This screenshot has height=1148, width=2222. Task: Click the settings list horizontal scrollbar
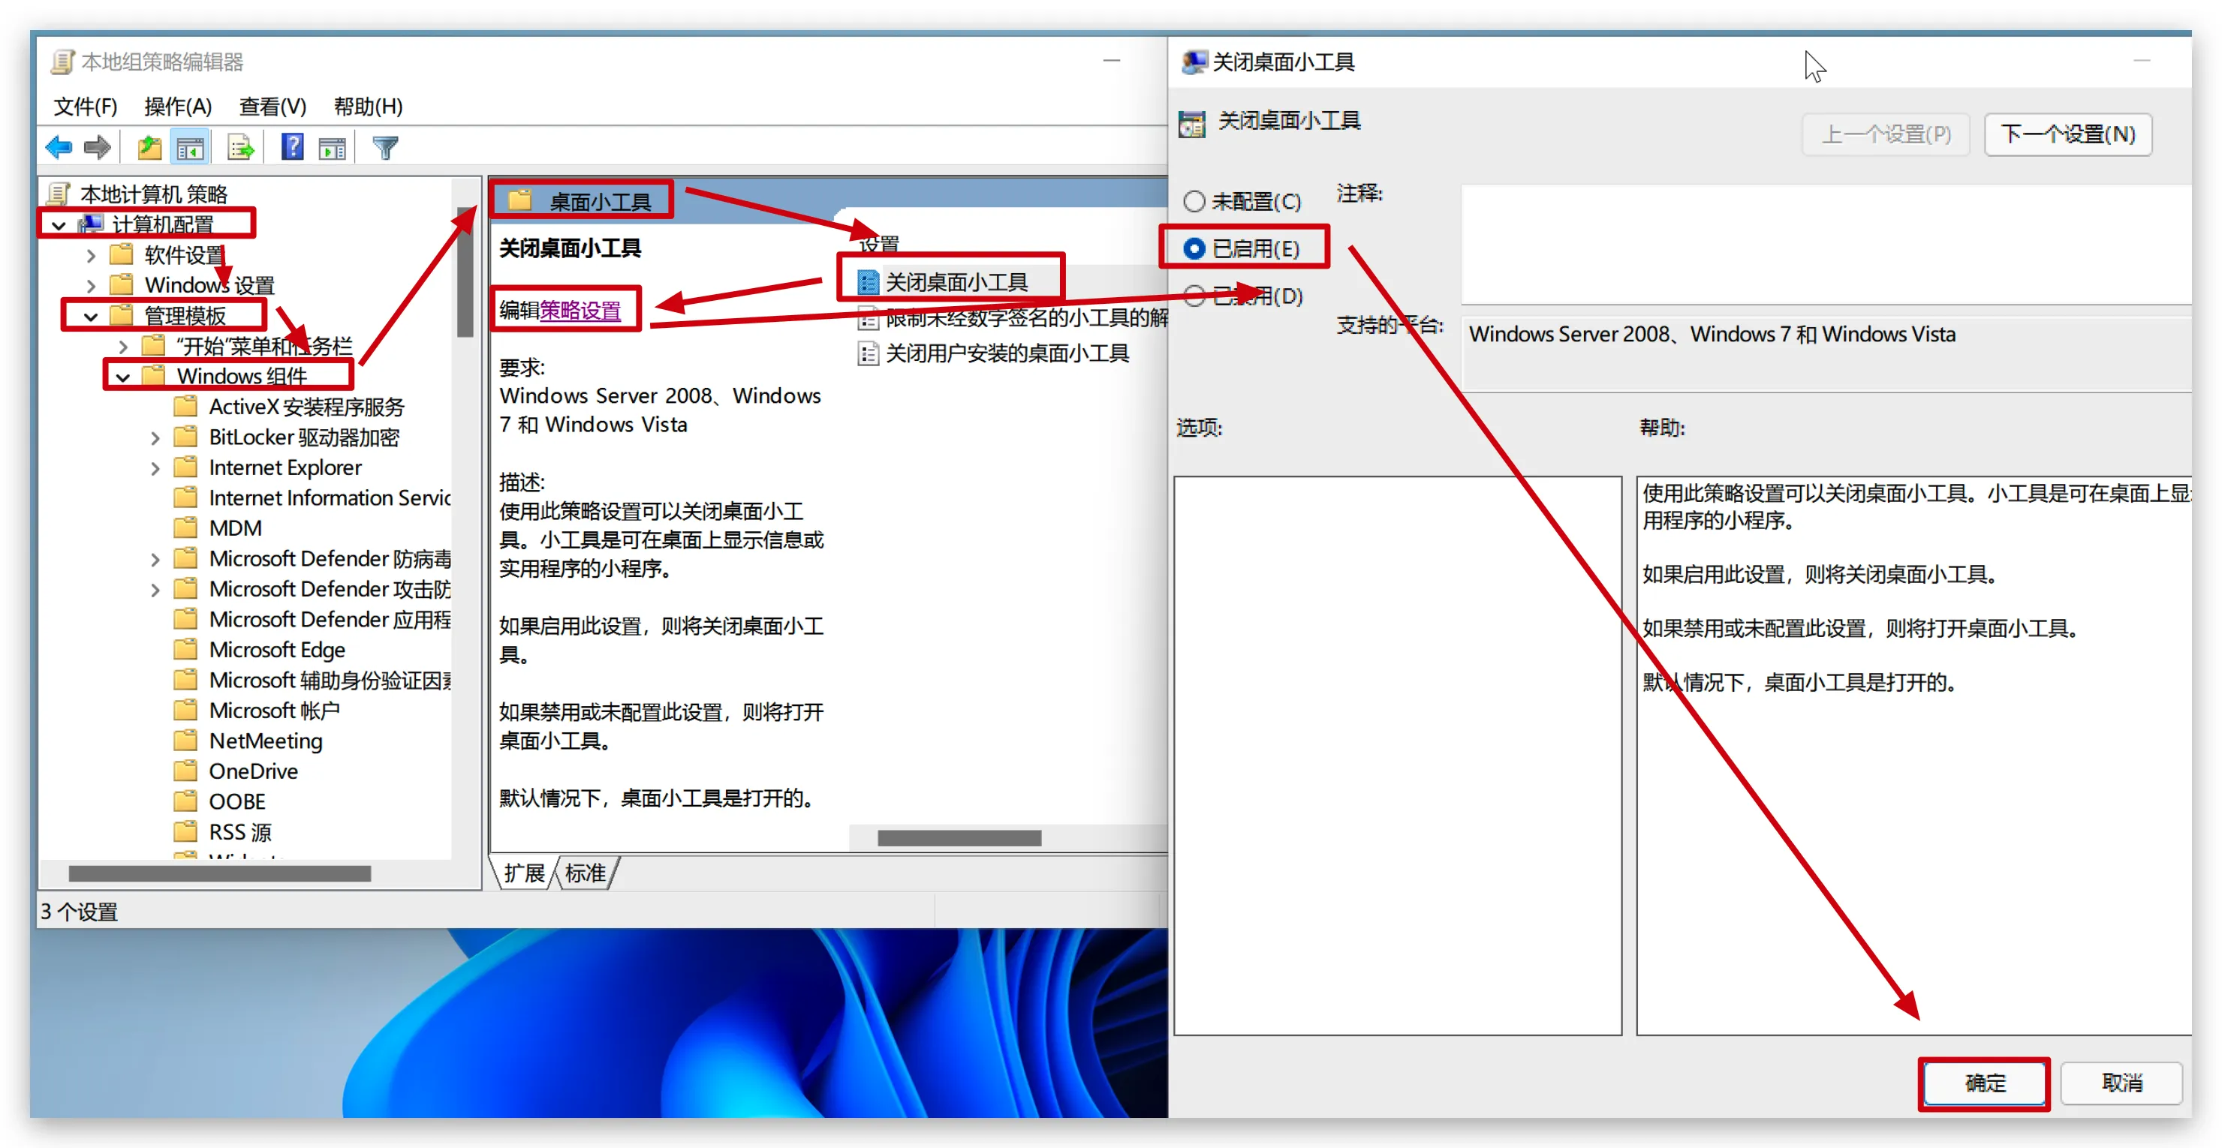(959, 837)
